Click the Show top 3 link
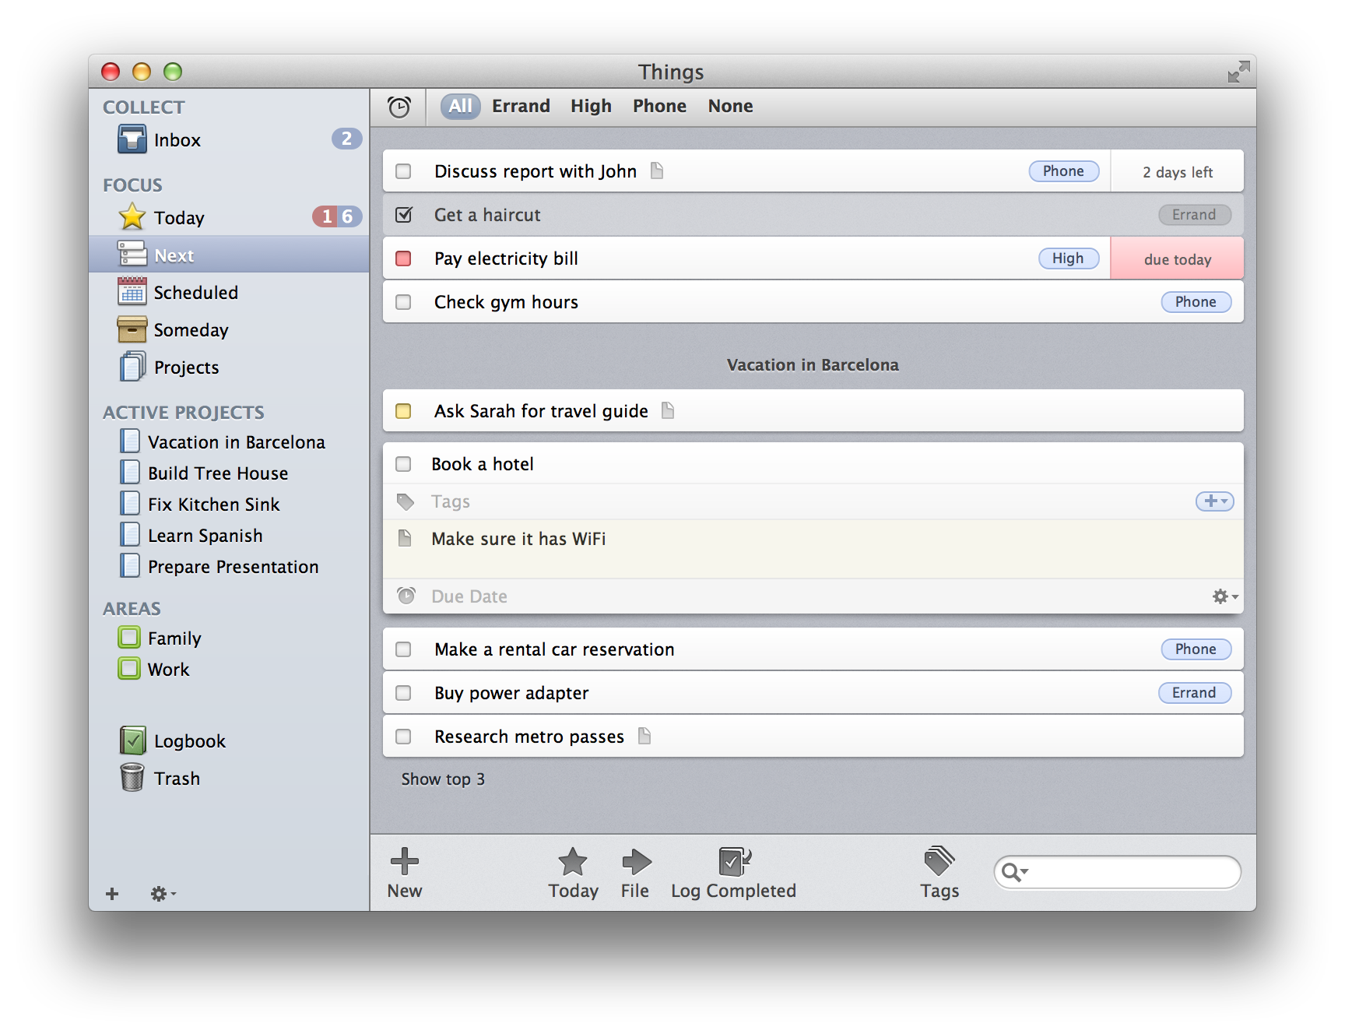Viewport: 1345px width, 1034px height. (443, 779)
